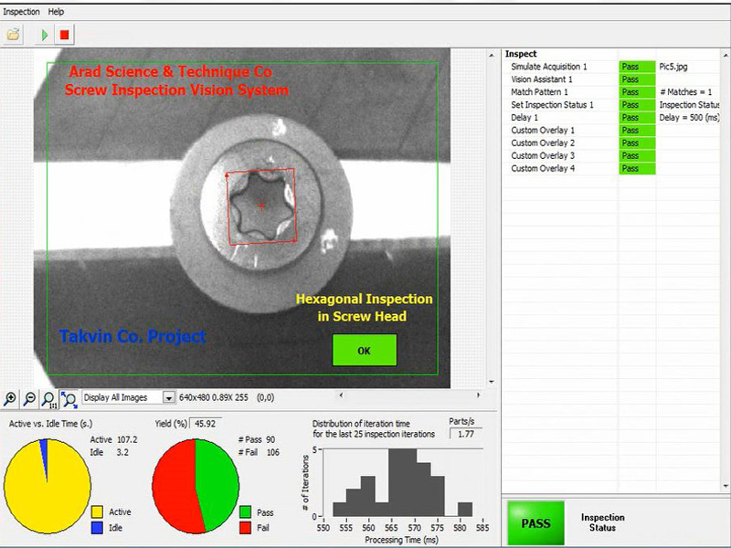
Task: Click the large green PASS status indicator
Action: 535,523
